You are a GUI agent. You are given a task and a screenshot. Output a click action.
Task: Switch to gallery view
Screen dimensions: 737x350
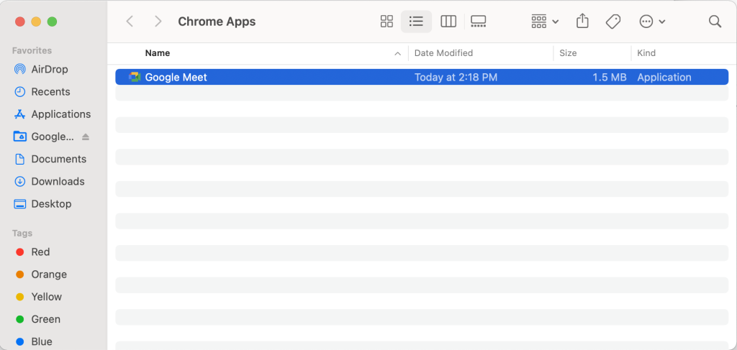[x=479, y=22]
